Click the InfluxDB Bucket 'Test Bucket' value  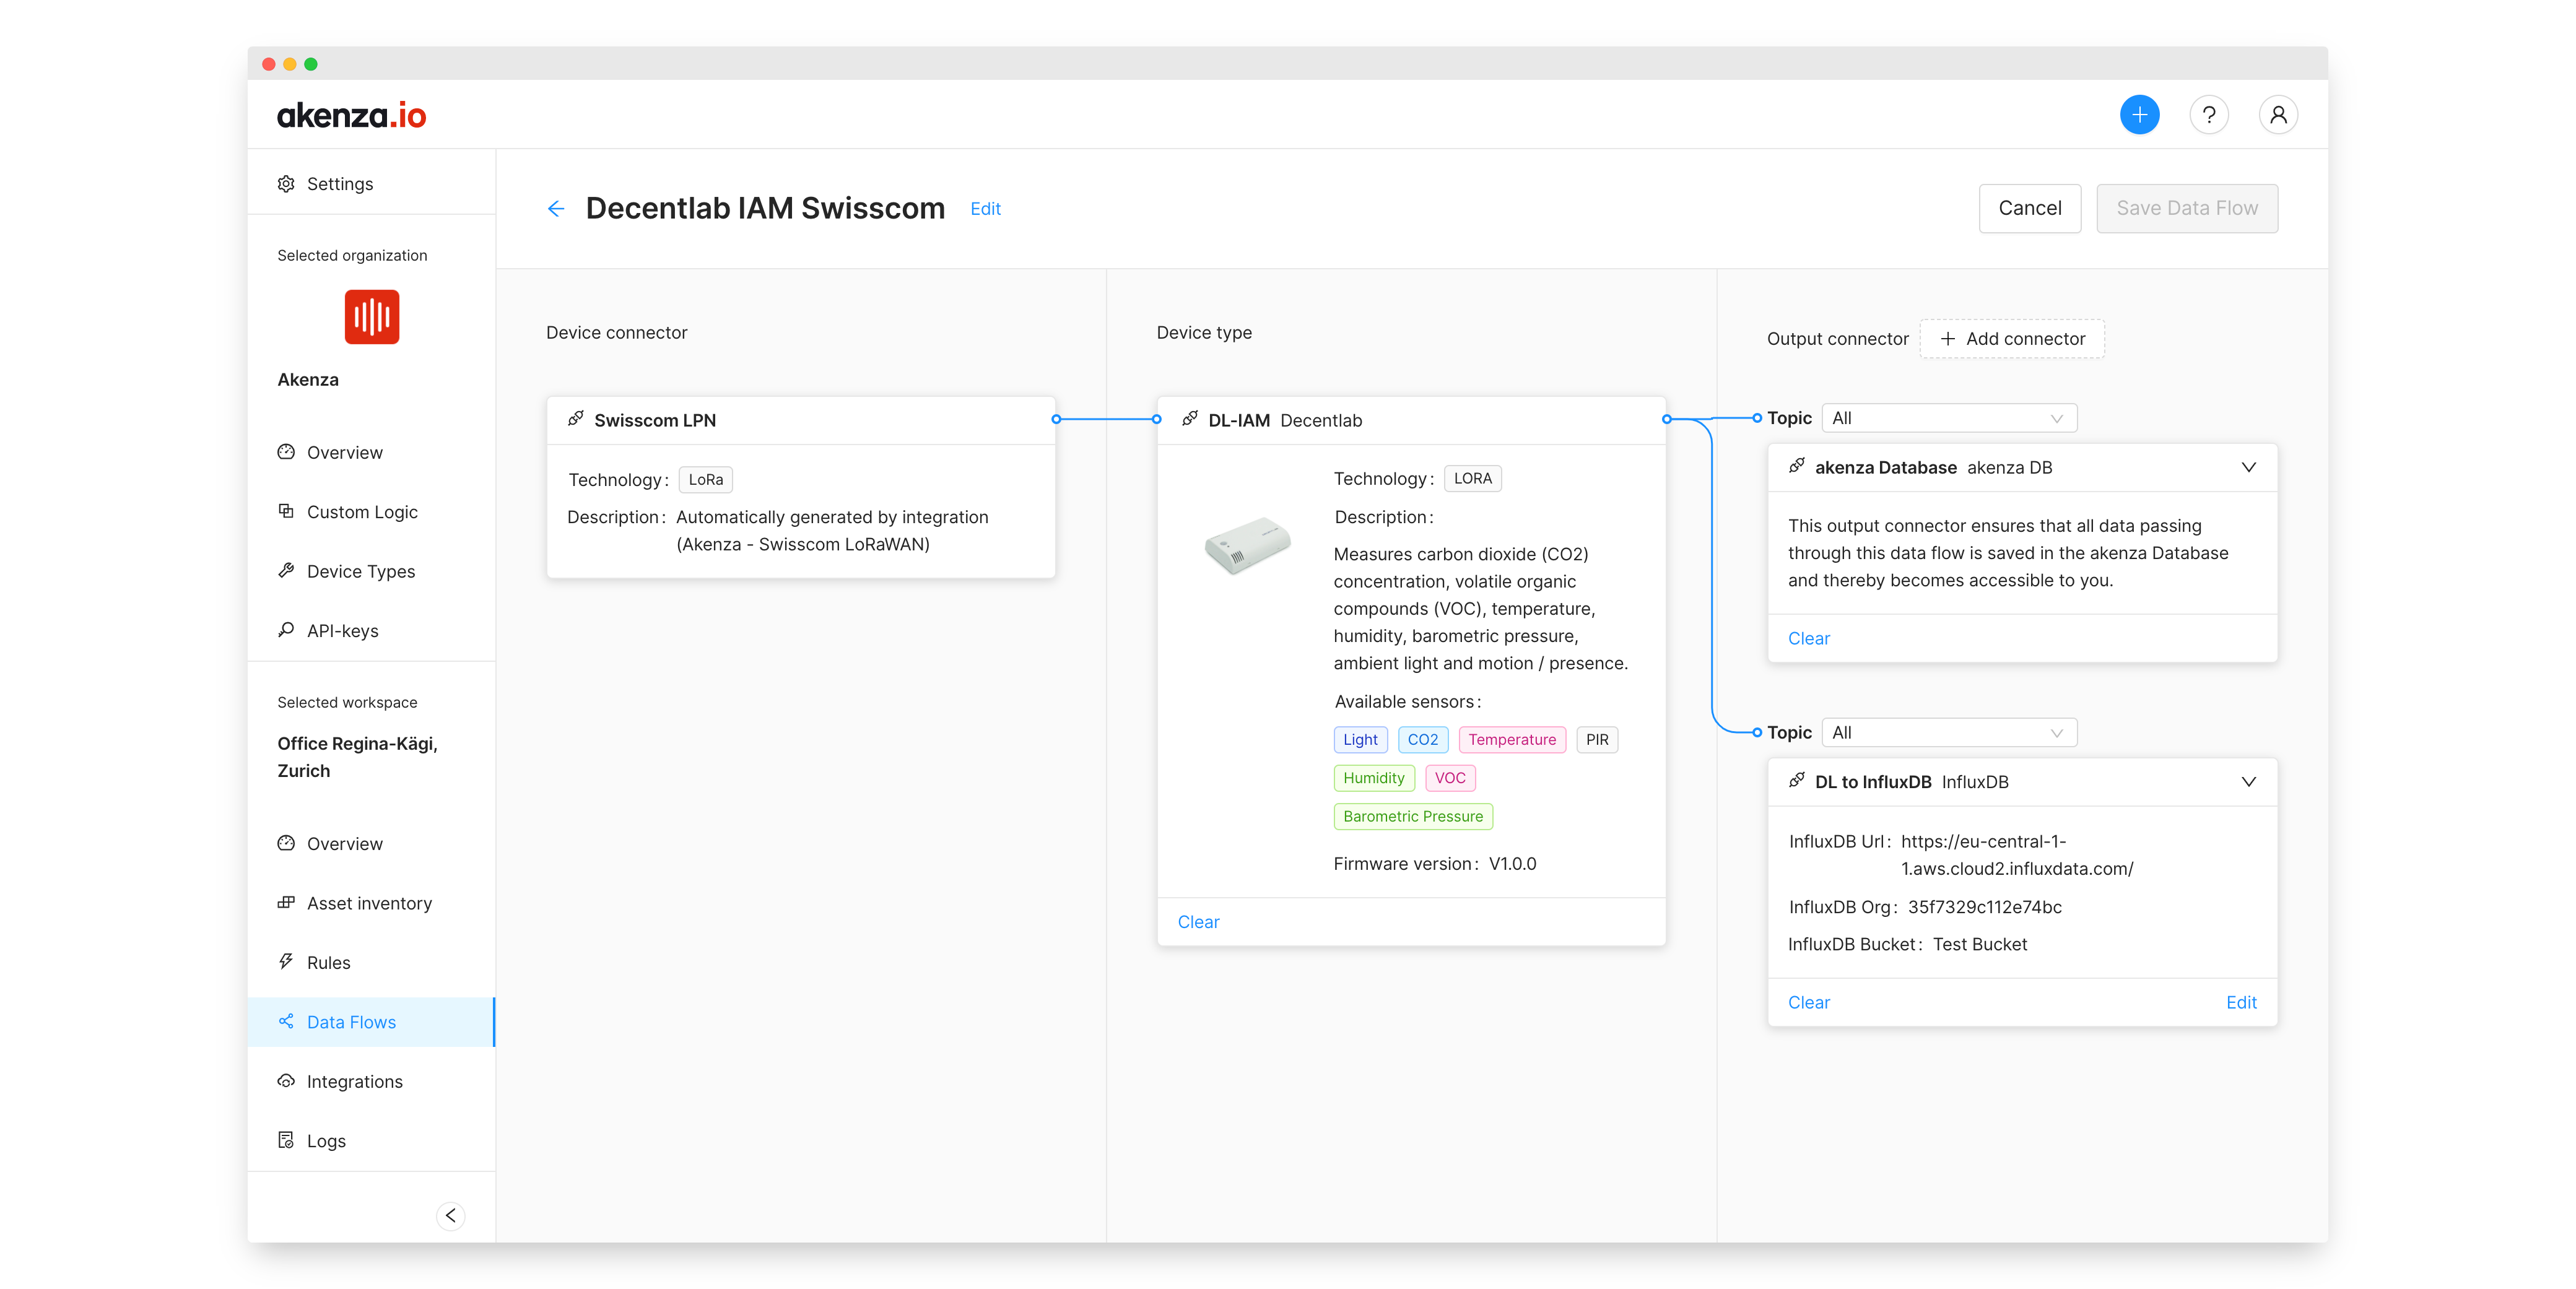click(x=1979, y=945)
